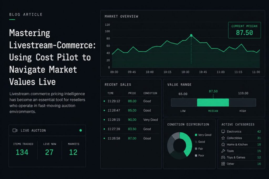Screen dimensions: 269x179
Task: Click the 11:29:12 timestamp
Action: pos(114,101)
